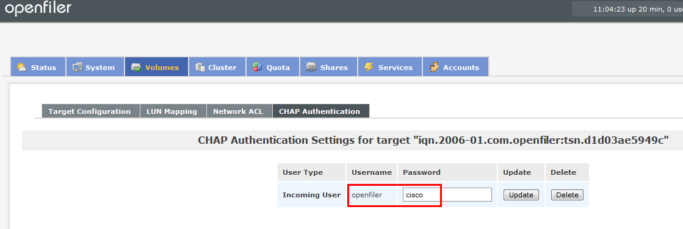
Task: Go to the Shares tab
Action: tap(328, 67)
